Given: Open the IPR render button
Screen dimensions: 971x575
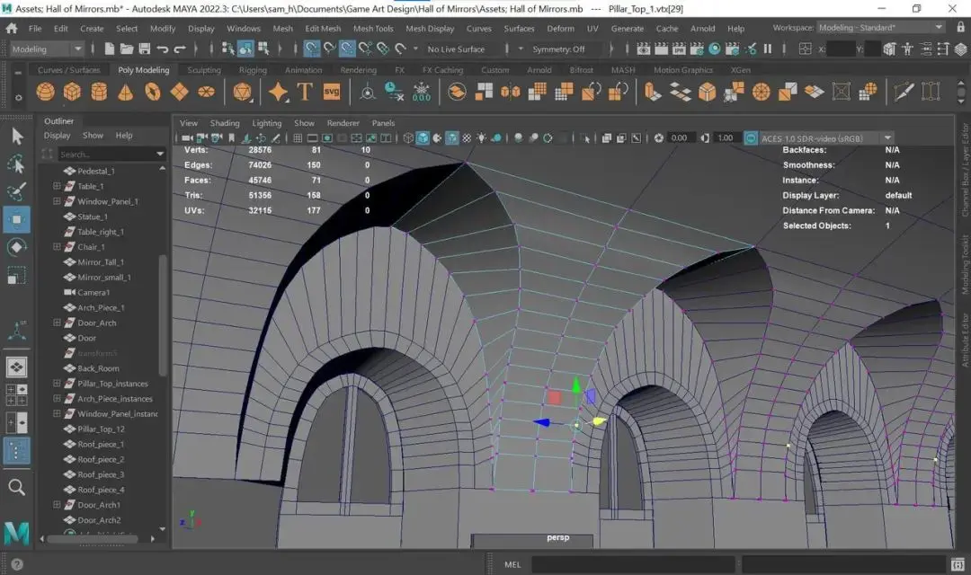Looking at the screenshot, I should [x=680, y=49].
